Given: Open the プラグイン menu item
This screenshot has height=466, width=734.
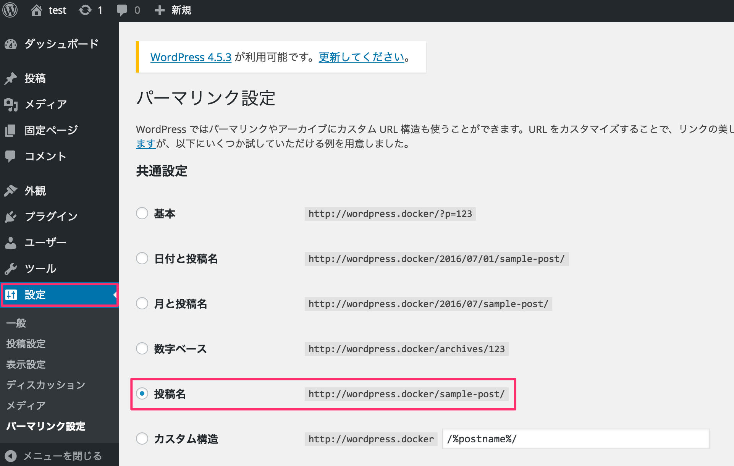Looking at the screenshot, I should [60, 217].
